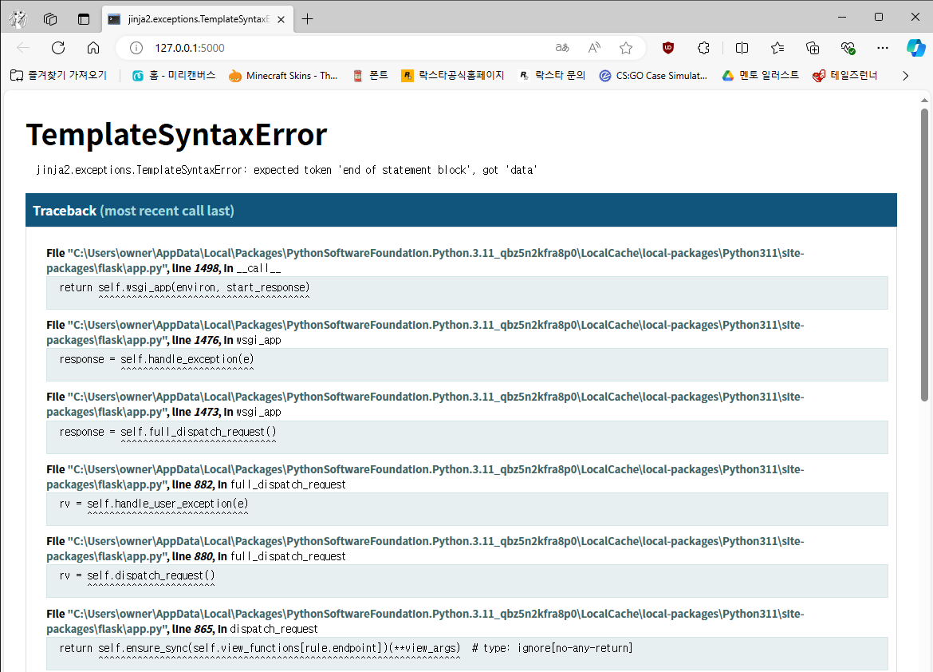Open the uBlock Origin extension icon

(x=668, y=48)
